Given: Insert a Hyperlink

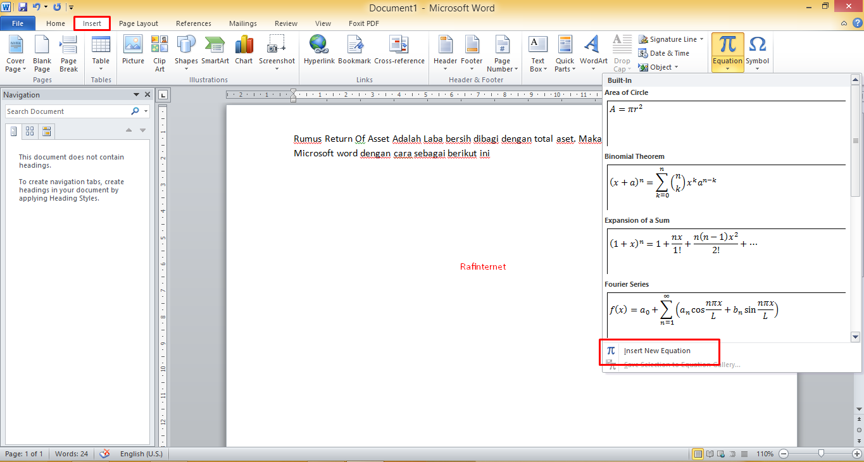Looking at the screenshot, I should [319, 51].
